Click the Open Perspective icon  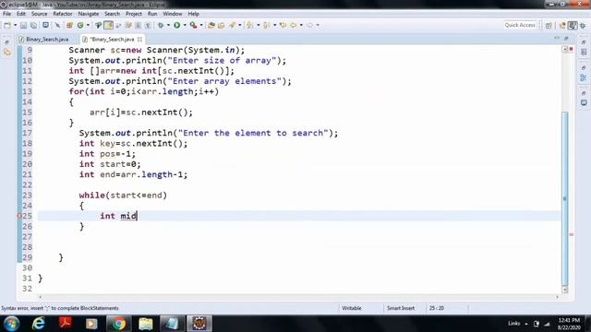point(549,25)
